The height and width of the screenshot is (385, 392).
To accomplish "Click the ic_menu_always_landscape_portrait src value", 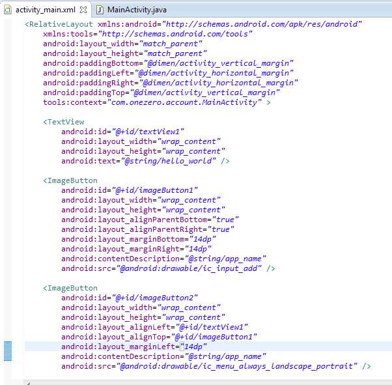I will (237, 366).
